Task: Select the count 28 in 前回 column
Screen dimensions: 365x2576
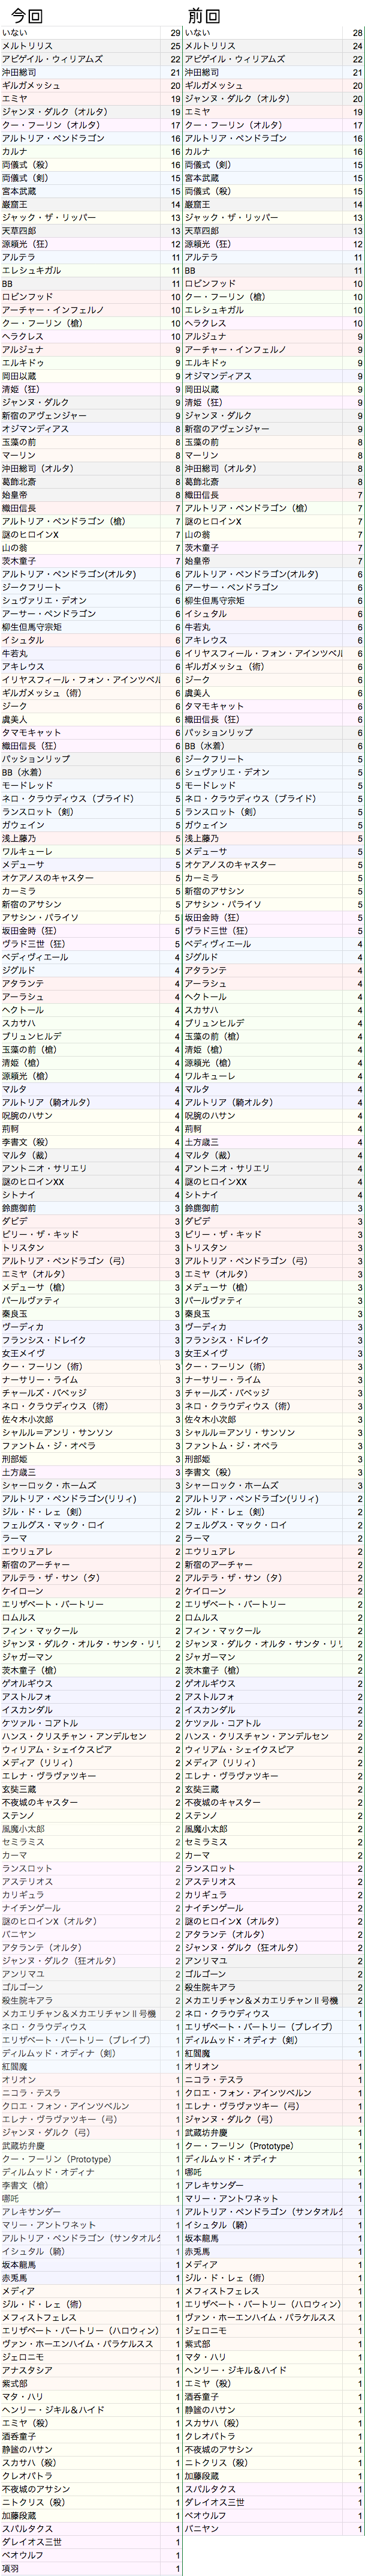Action: pos(357,33)
